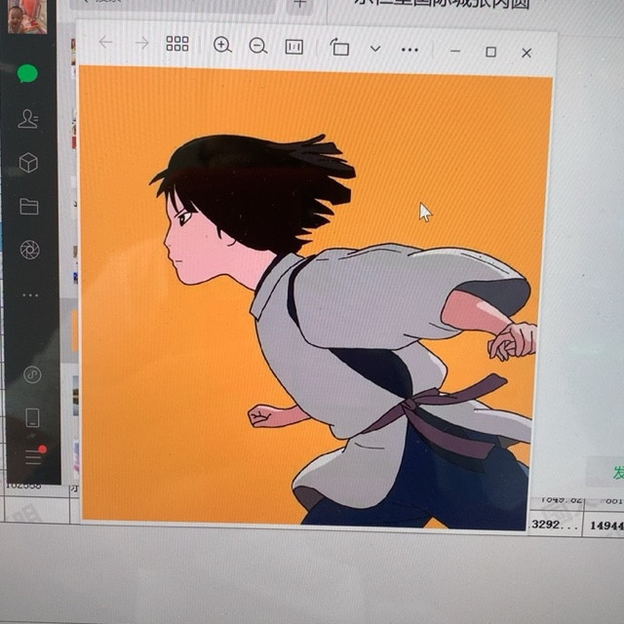This screenshot has height=624, width=624.
Task: Zoom out of the image
Action: tap(257, 46)
